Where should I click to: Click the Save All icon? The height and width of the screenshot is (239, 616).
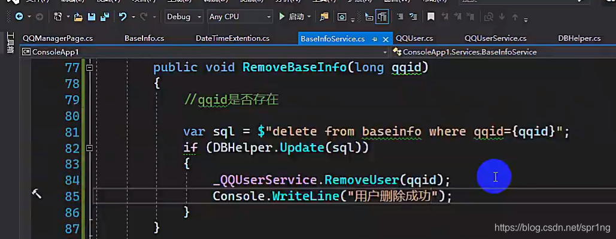104,17
